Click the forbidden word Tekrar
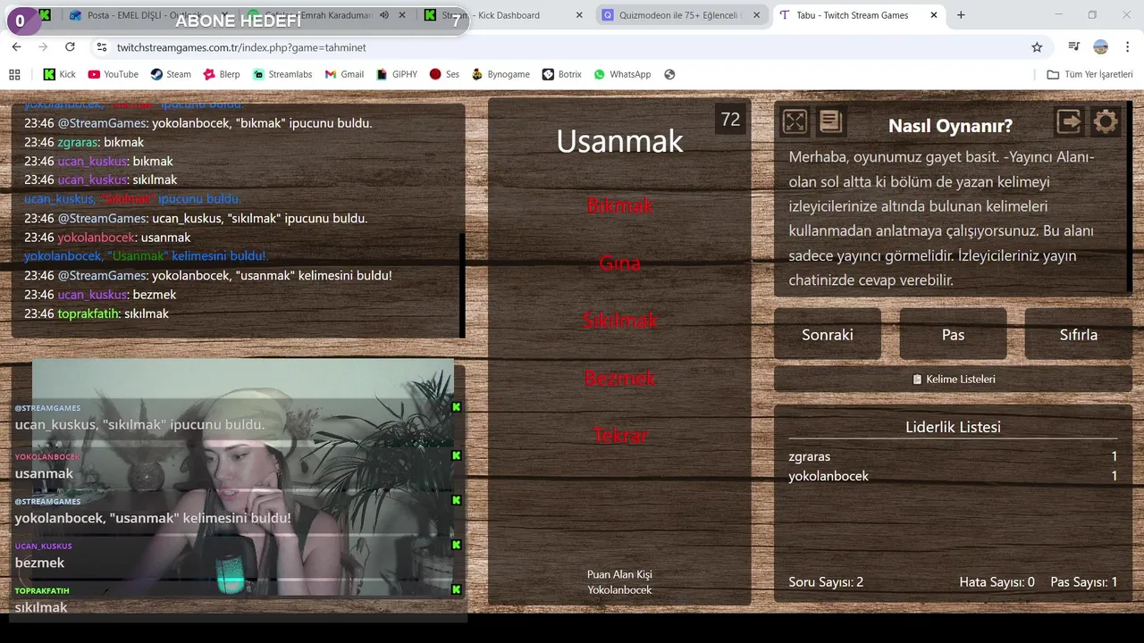The height and width of the screenshot is (643, 1144). pyautogui.click(x=619, y=435)
